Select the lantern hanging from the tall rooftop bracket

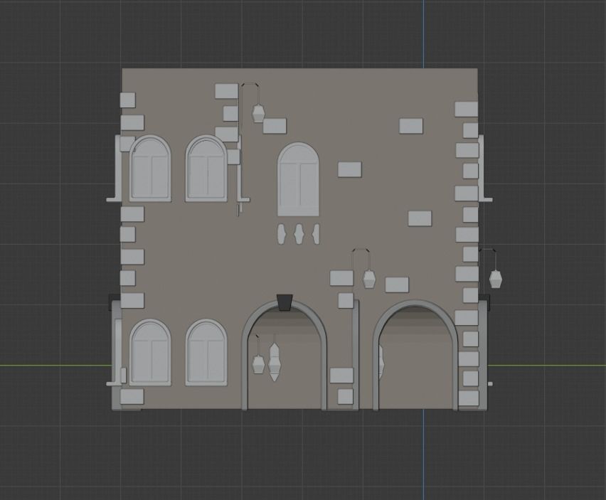258,113
